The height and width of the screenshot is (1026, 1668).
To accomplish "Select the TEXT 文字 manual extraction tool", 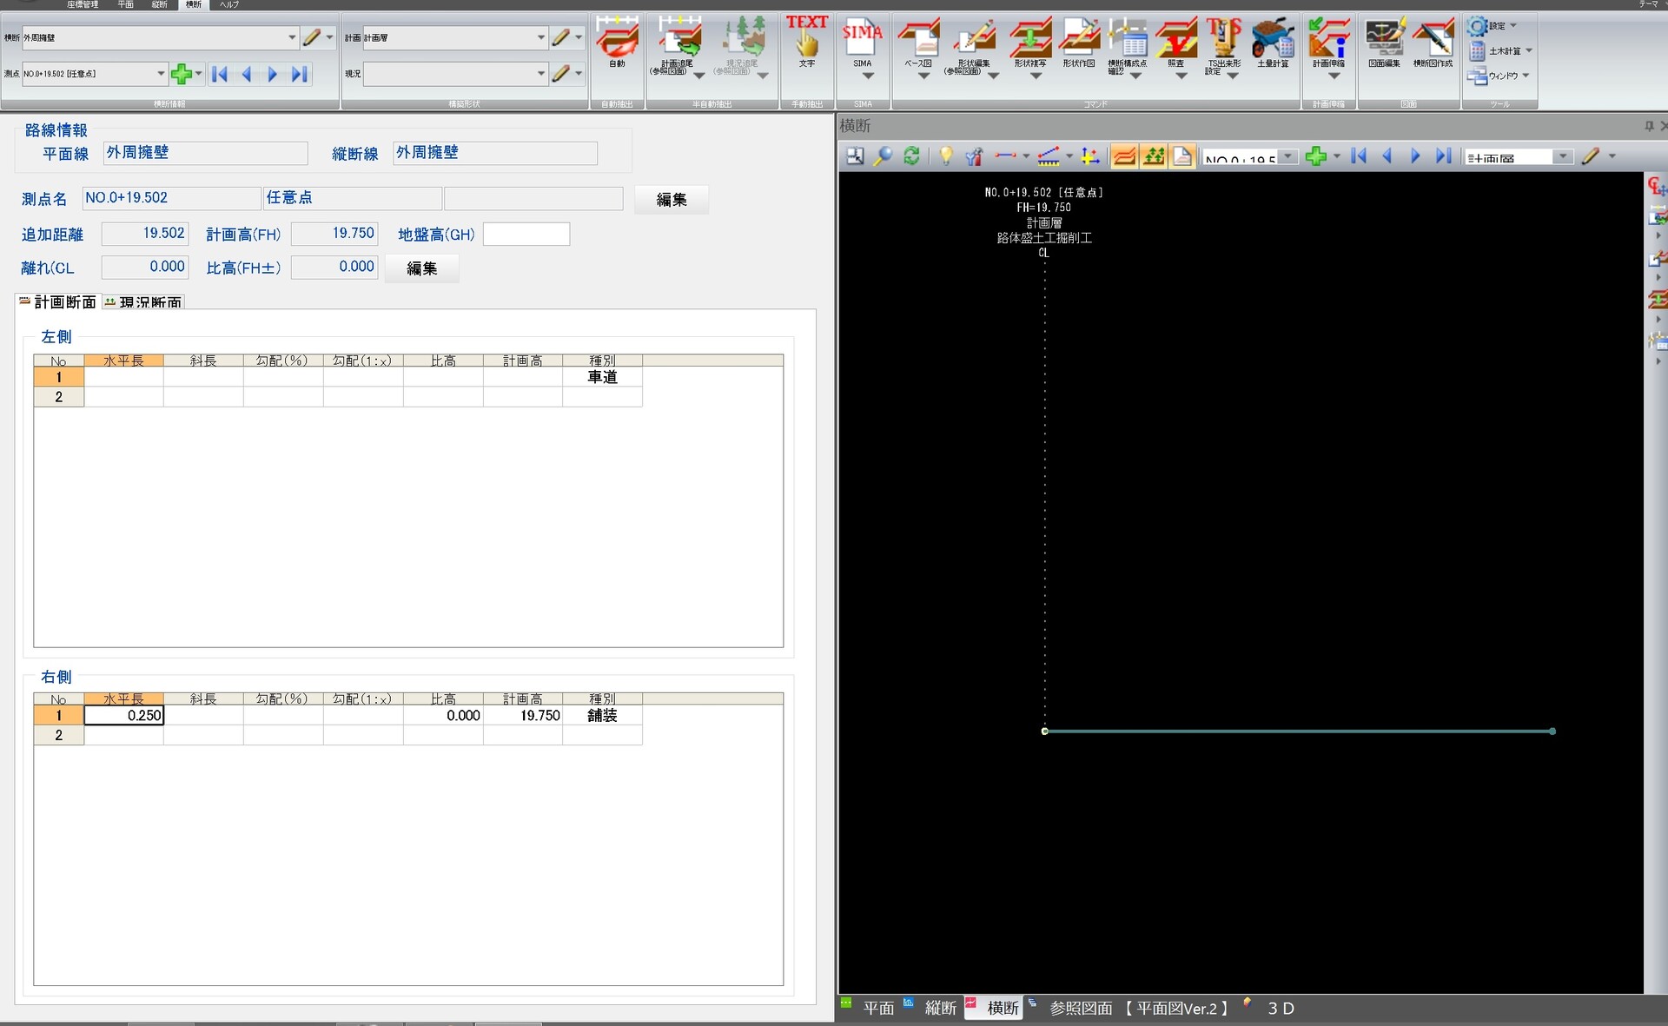I will (x=807, y=42).
